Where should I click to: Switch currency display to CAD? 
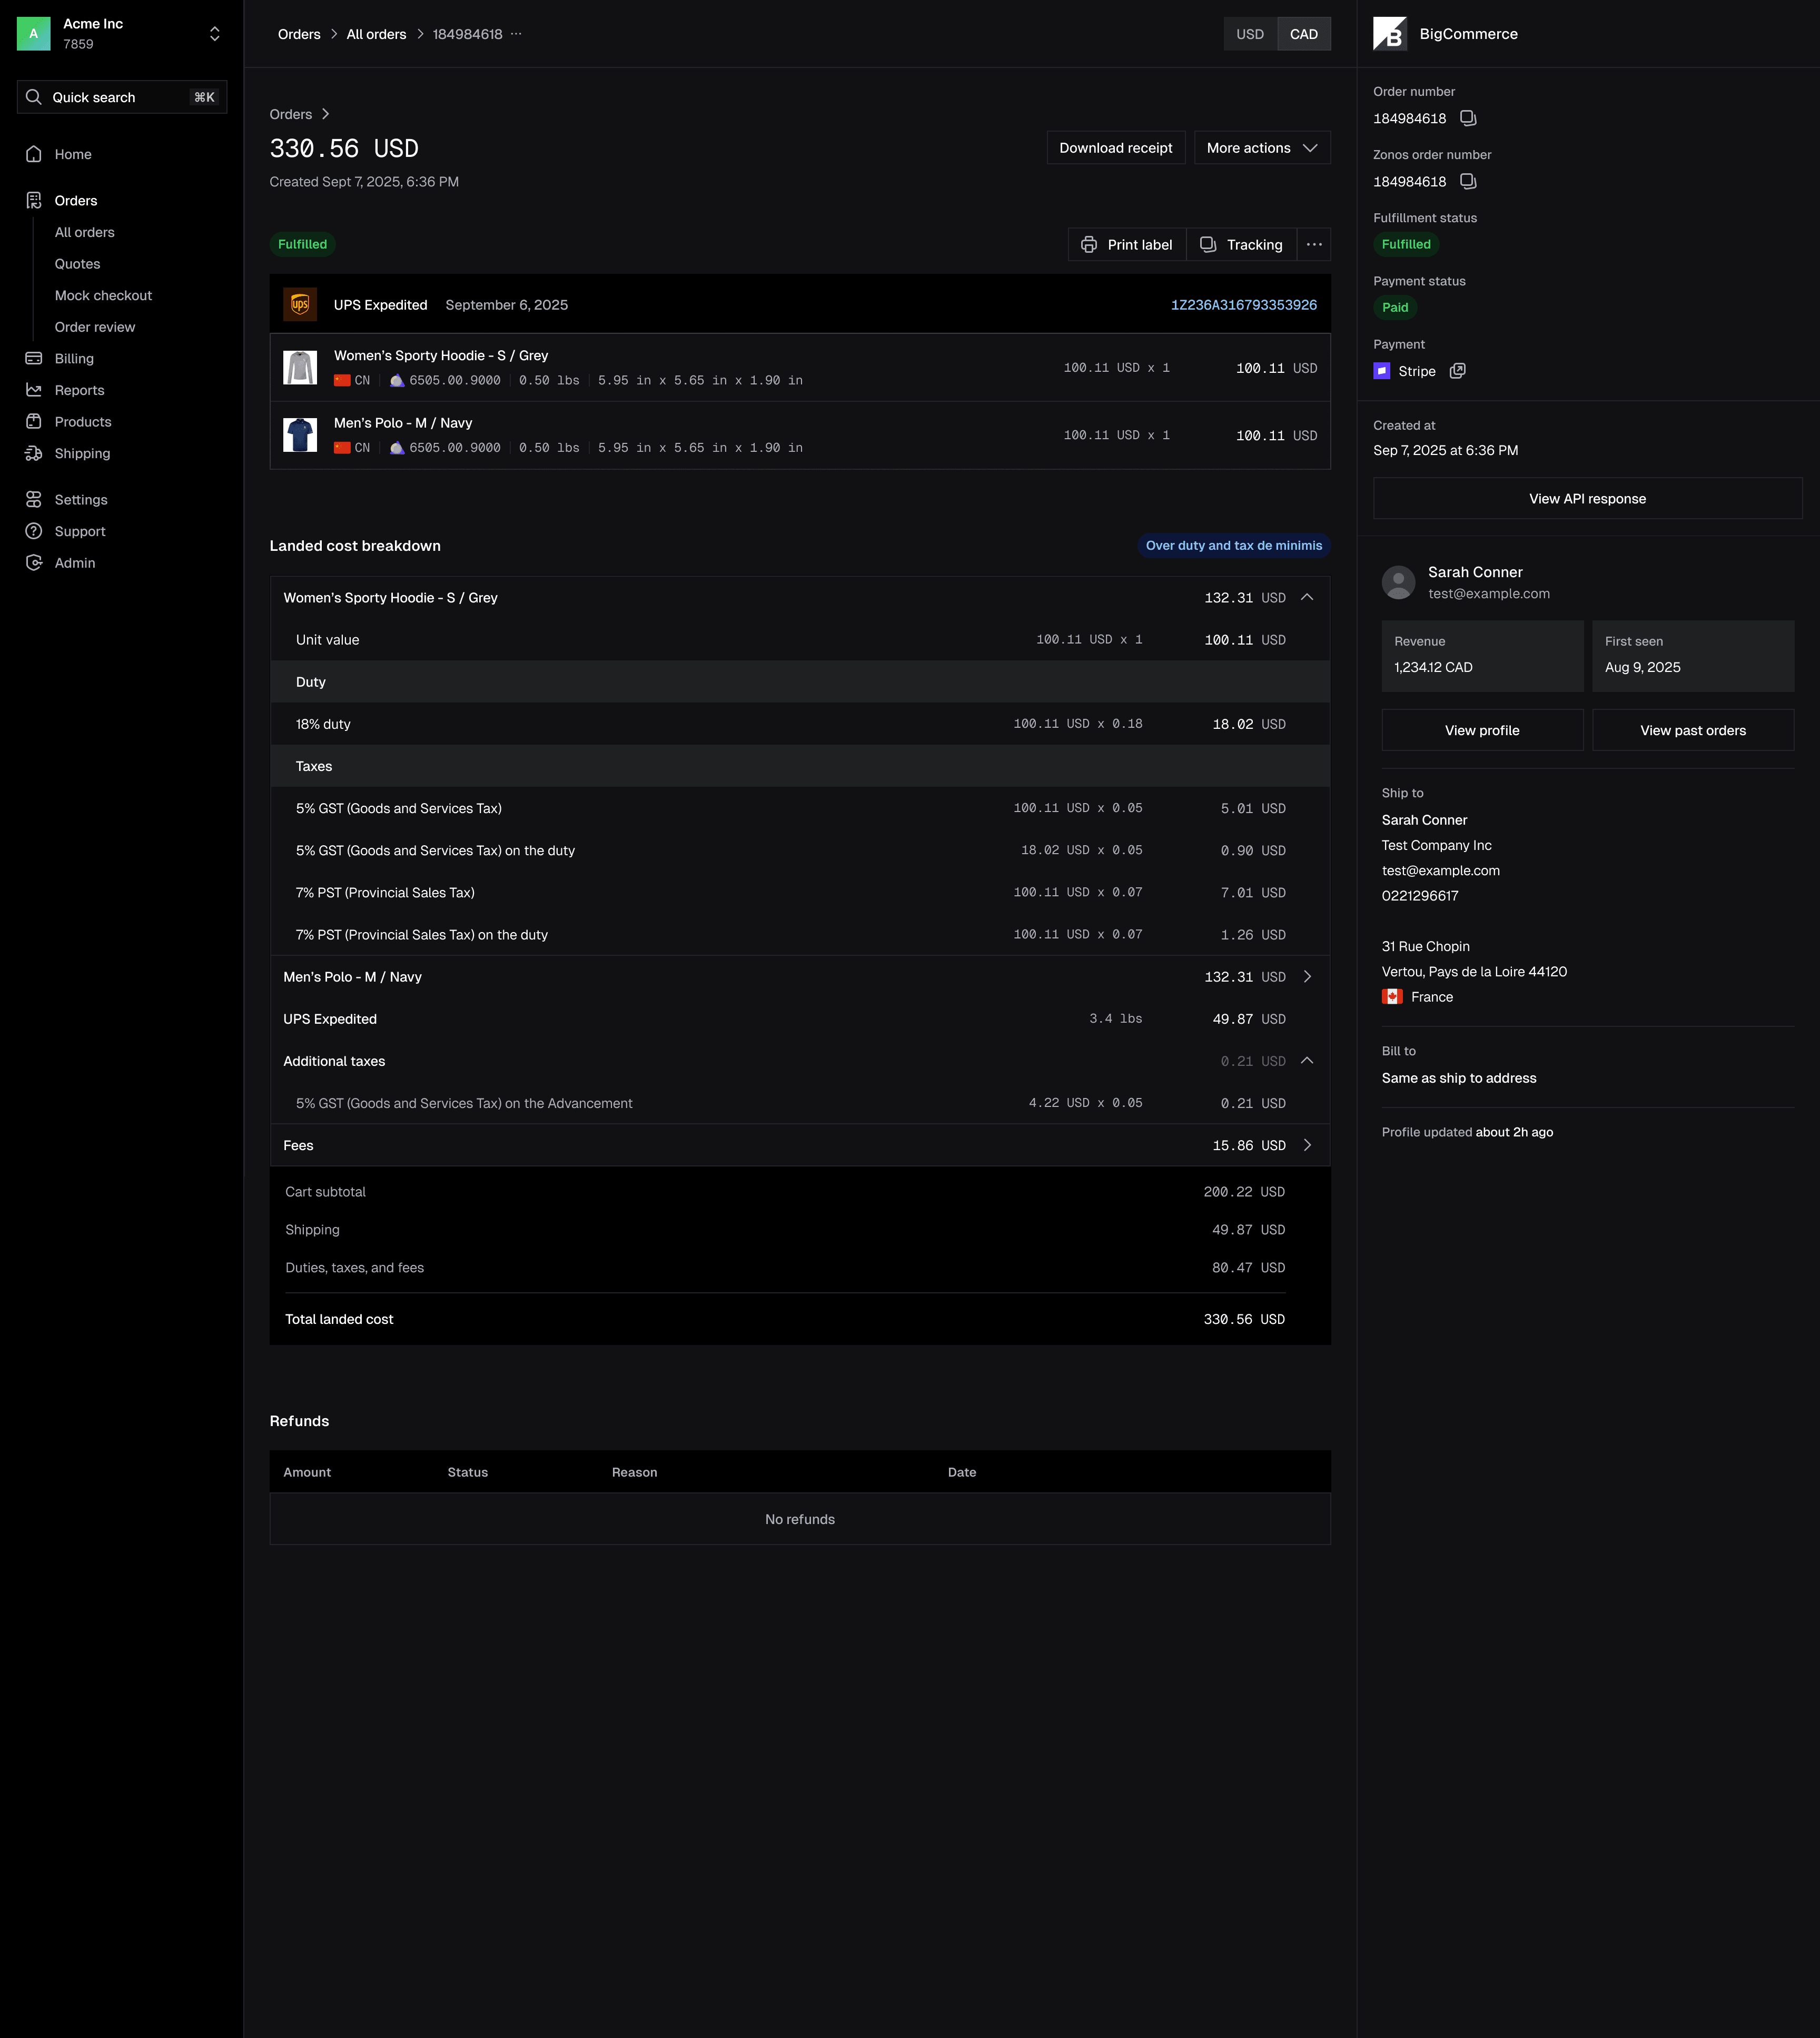click(x=1303, y=34)
